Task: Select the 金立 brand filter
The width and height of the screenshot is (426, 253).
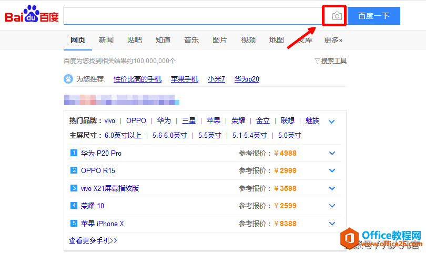Action: click(x=263, y=120)
